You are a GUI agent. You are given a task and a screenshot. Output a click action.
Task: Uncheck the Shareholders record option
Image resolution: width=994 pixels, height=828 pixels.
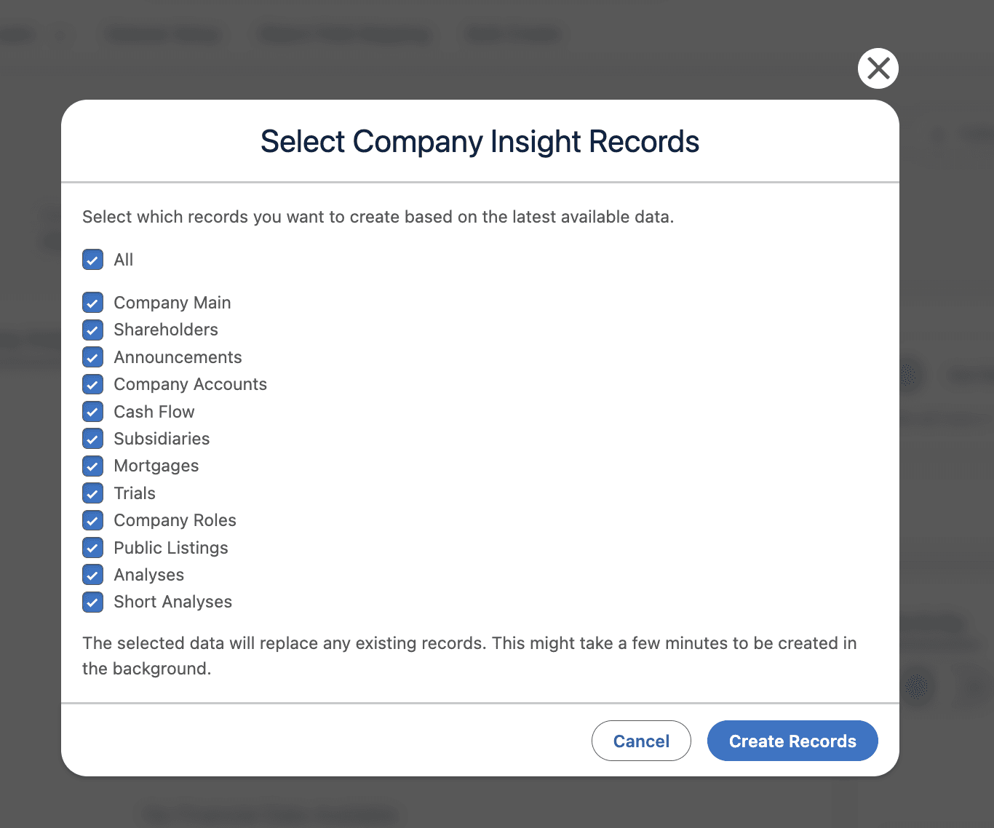coord(92,330)
